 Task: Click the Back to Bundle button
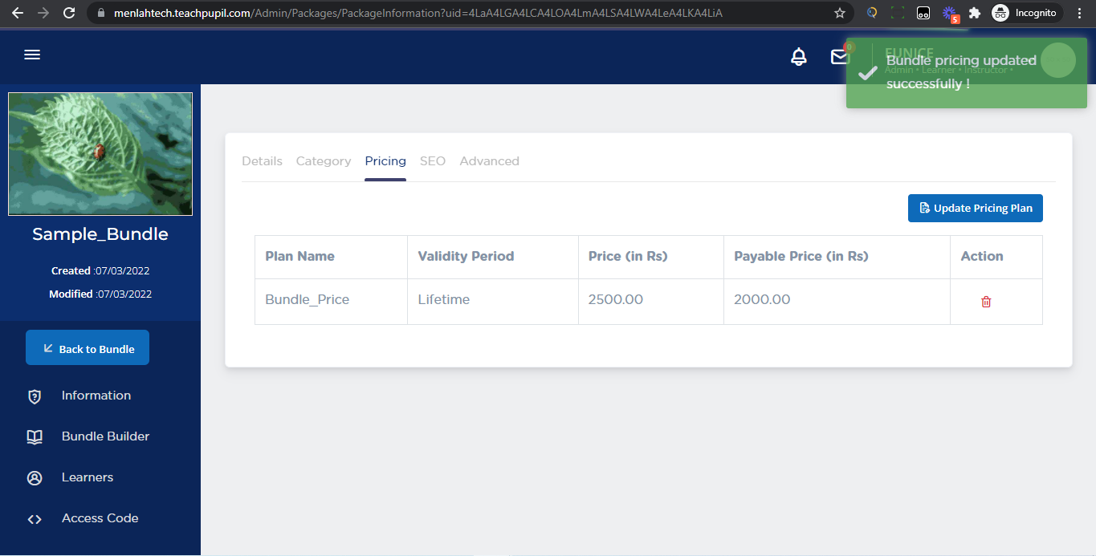point(88,347)
